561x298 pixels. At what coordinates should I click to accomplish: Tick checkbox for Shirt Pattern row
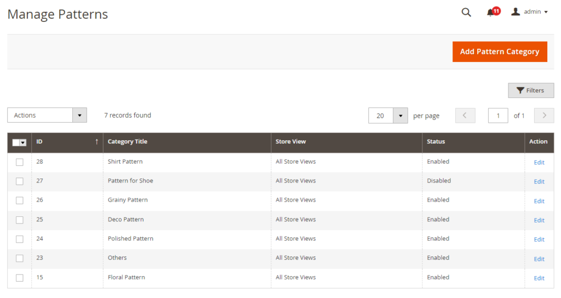20,162
